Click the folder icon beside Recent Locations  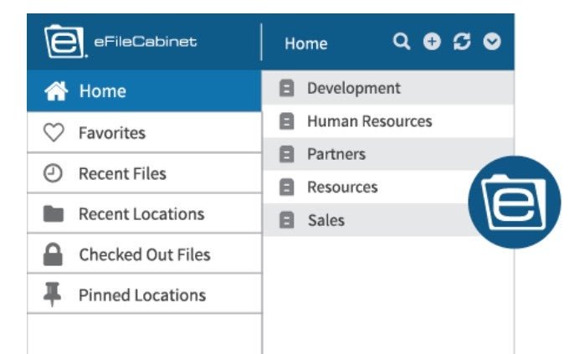pyautogui.click(x=54, y=213)
